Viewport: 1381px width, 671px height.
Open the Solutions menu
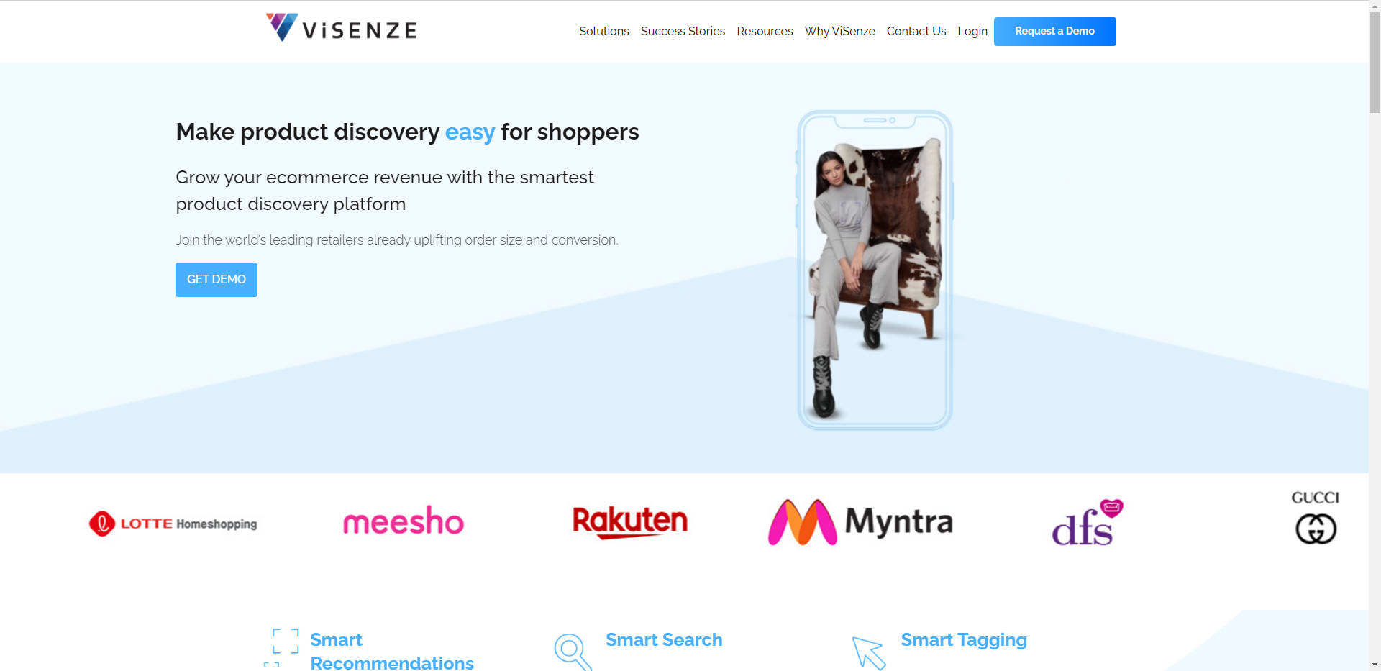(x=604, y=31)
